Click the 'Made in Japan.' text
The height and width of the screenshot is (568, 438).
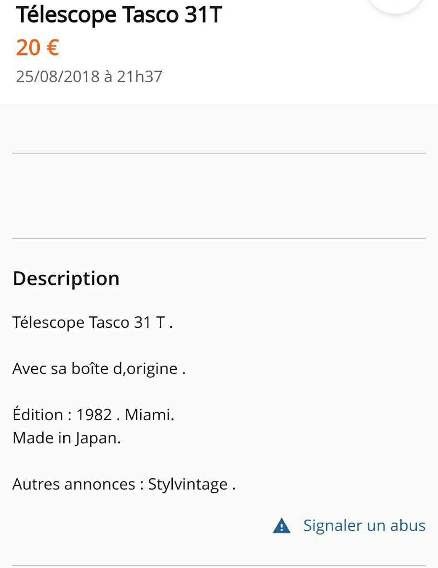pyautogui.click(x=67, y=438)
